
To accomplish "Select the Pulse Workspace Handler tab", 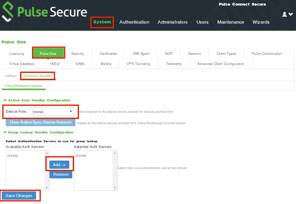I will click(x=24, y=86).
